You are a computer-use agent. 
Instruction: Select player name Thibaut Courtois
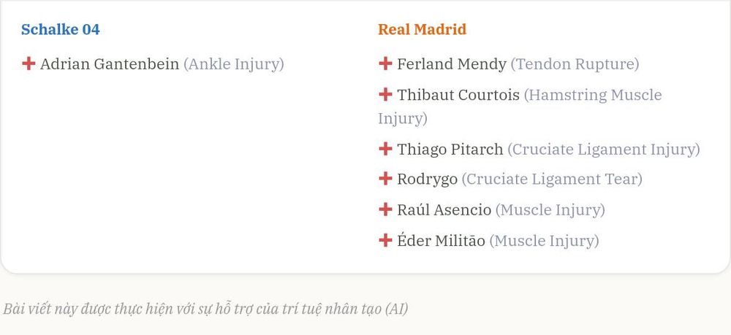(x=458, y=95)
